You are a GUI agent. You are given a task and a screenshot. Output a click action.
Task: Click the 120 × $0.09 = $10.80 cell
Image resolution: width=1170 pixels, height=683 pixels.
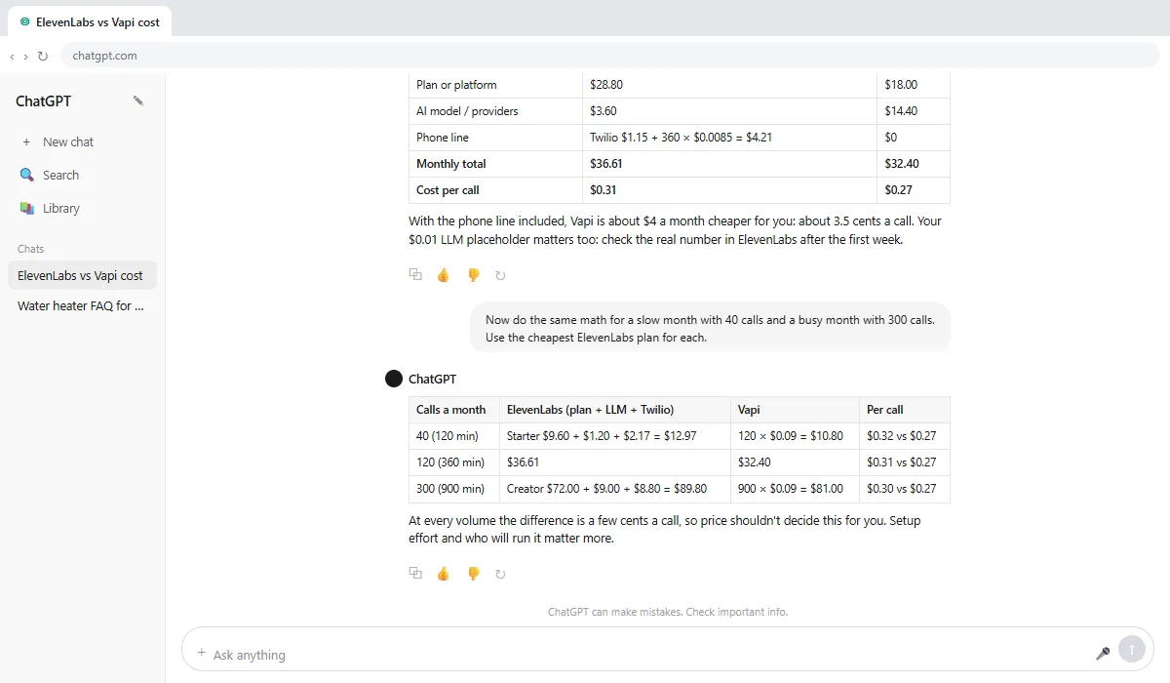795,436
